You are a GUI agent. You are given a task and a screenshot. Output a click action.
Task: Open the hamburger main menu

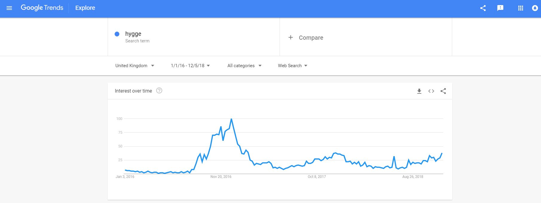click(x=9, y=8)
